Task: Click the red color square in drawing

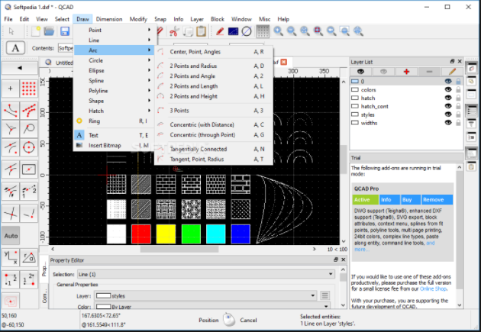Action: click(141, 234)
